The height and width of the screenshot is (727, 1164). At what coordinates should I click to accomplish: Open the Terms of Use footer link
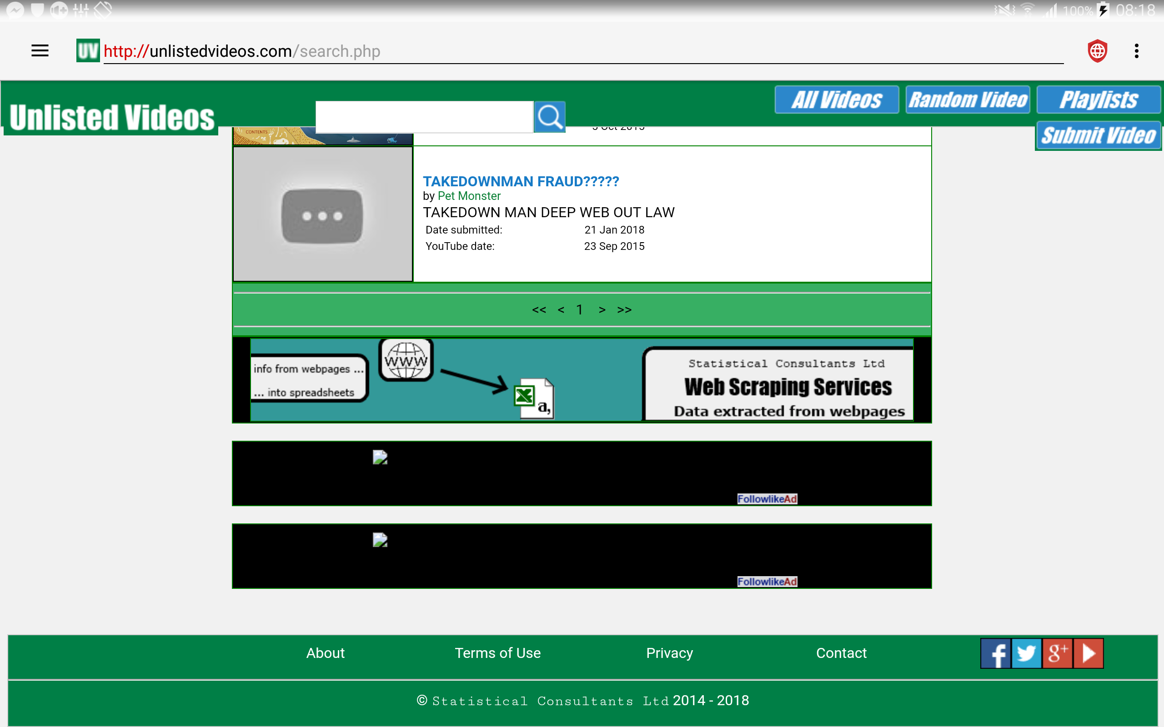pos(498,653)
